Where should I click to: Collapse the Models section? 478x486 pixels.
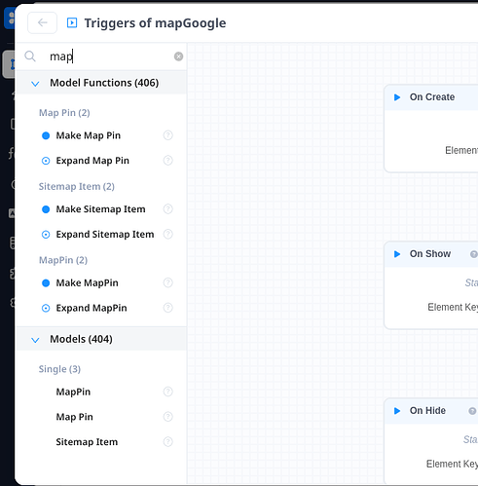(x=35, y=340)
